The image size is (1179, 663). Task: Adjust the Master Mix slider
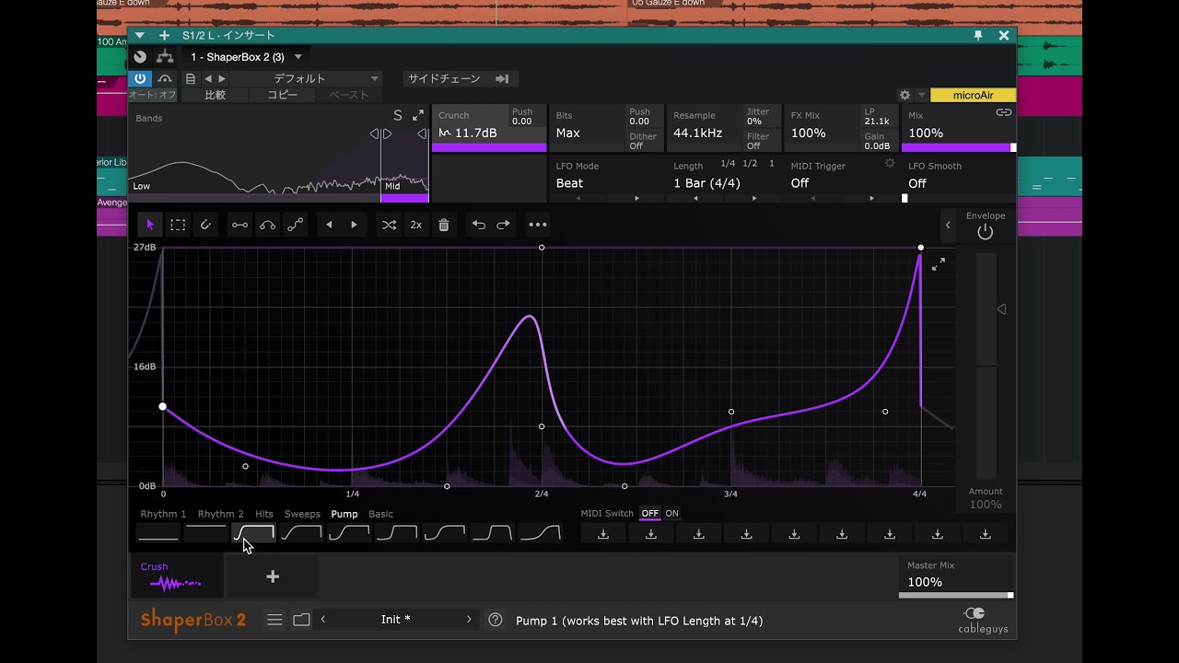coord(956,596)
